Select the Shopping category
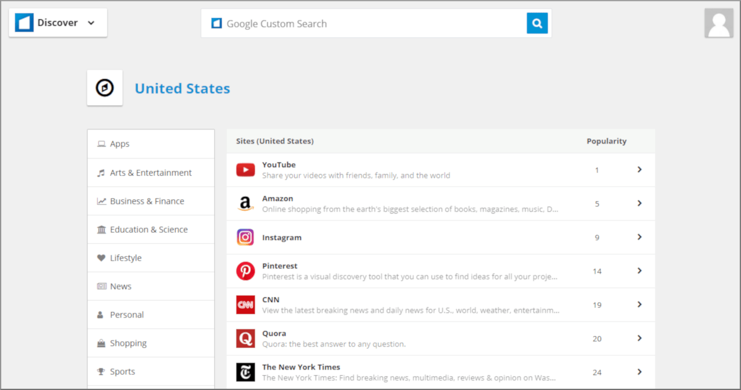The height and width of the screenshot is (390, 741). coord(151,343)
